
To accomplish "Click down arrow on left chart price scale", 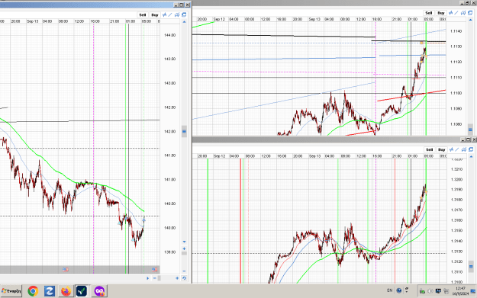I will [184, 242].
